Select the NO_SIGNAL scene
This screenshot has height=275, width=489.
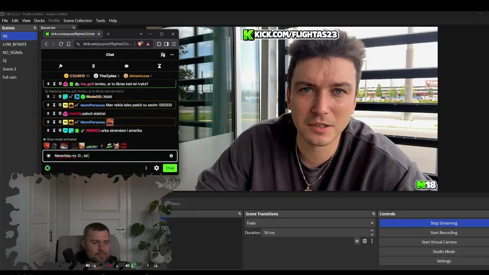coord(19,52)
